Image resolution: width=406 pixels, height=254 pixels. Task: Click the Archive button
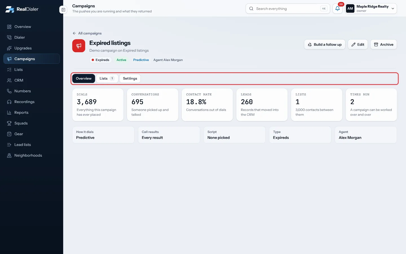[x=383, y=45]
